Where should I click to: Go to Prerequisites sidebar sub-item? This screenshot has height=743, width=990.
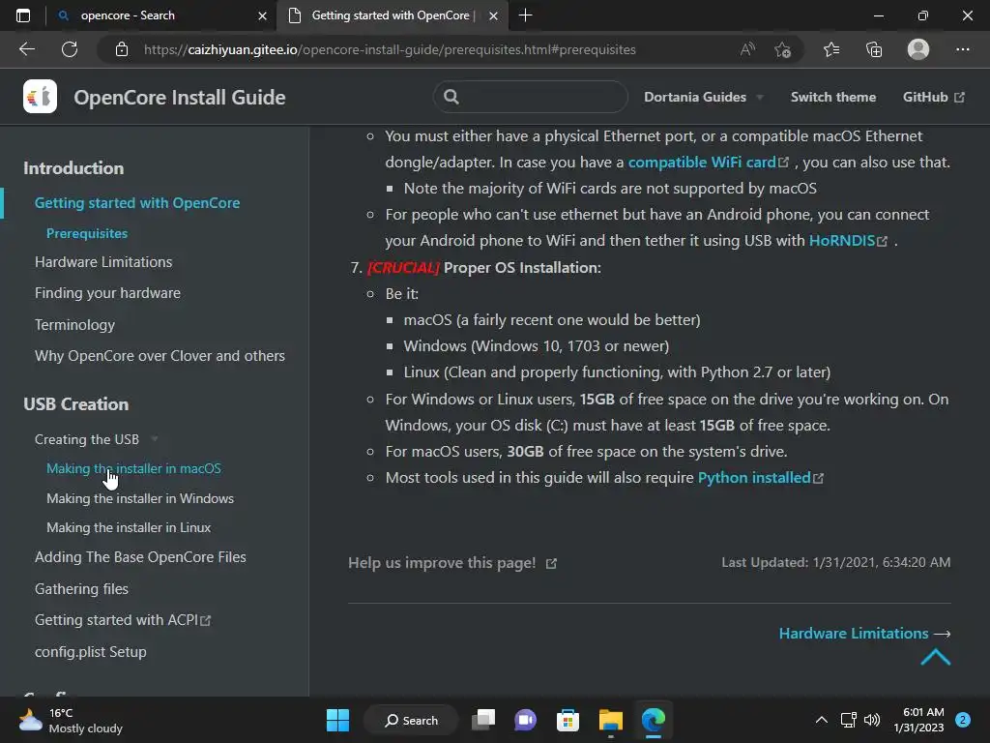tap(87, 233)
